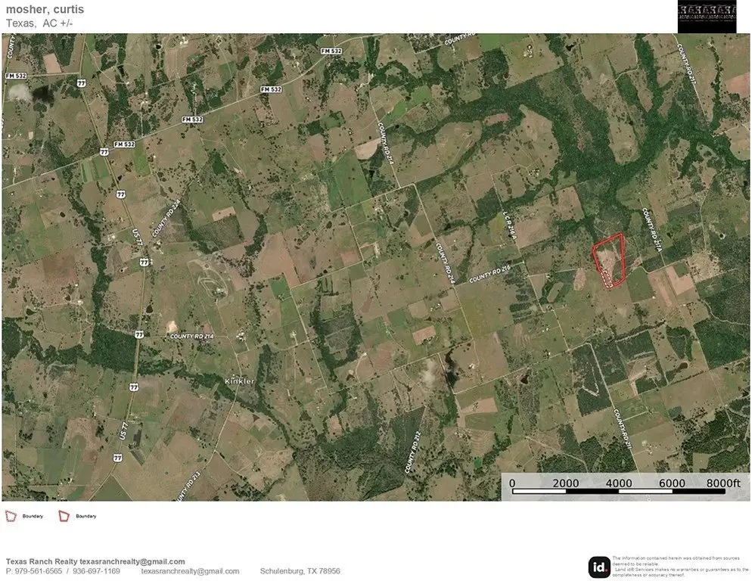Click the County RD 216 road label
The width and height of the screenshot is (752, 581).
click(x=490, y=275)
